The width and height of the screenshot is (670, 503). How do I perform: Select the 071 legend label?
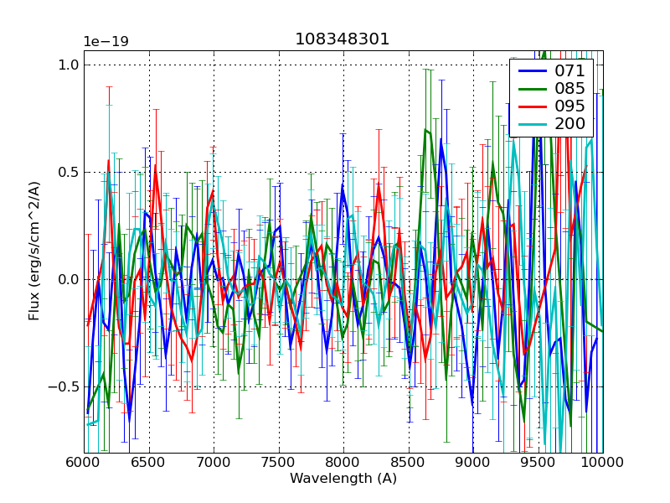click(570, 70)
